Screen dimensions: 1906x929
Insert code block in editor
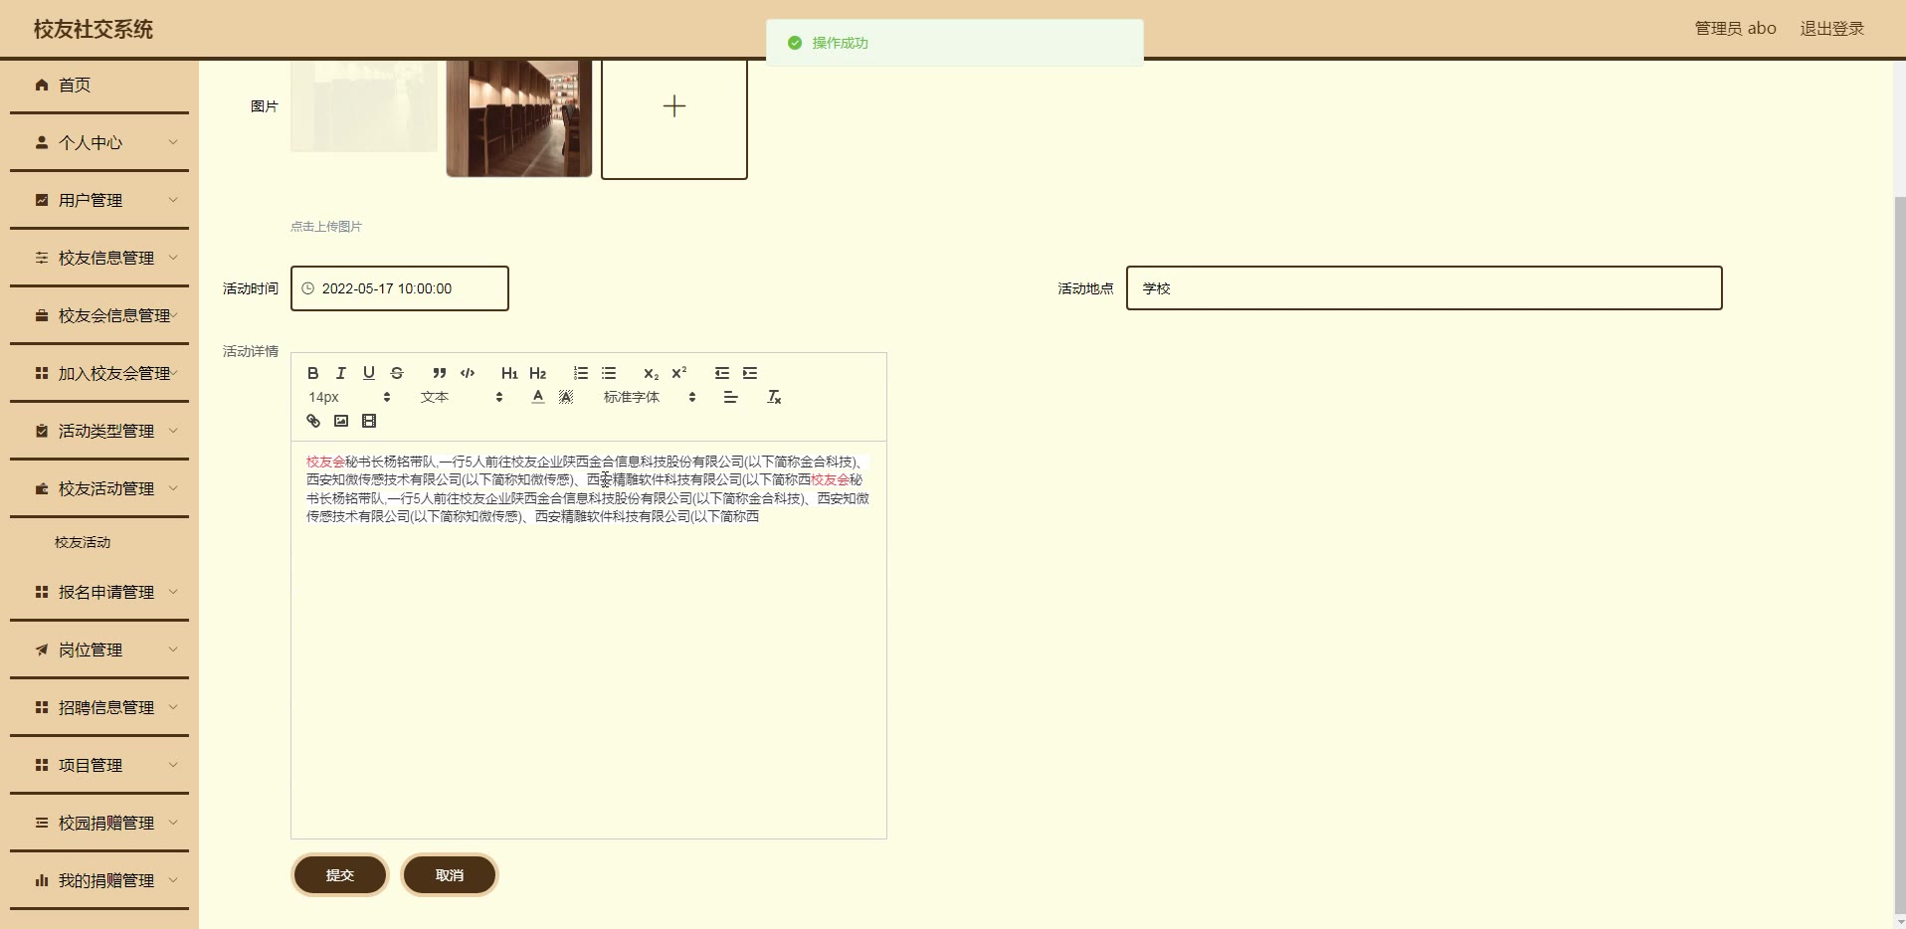click(x=468, y=373)
